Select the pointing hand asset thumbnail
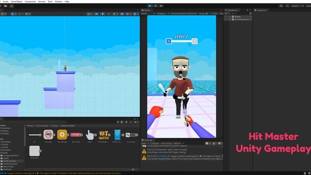Viewport: 311px width, 175px height. click(89, 135)
